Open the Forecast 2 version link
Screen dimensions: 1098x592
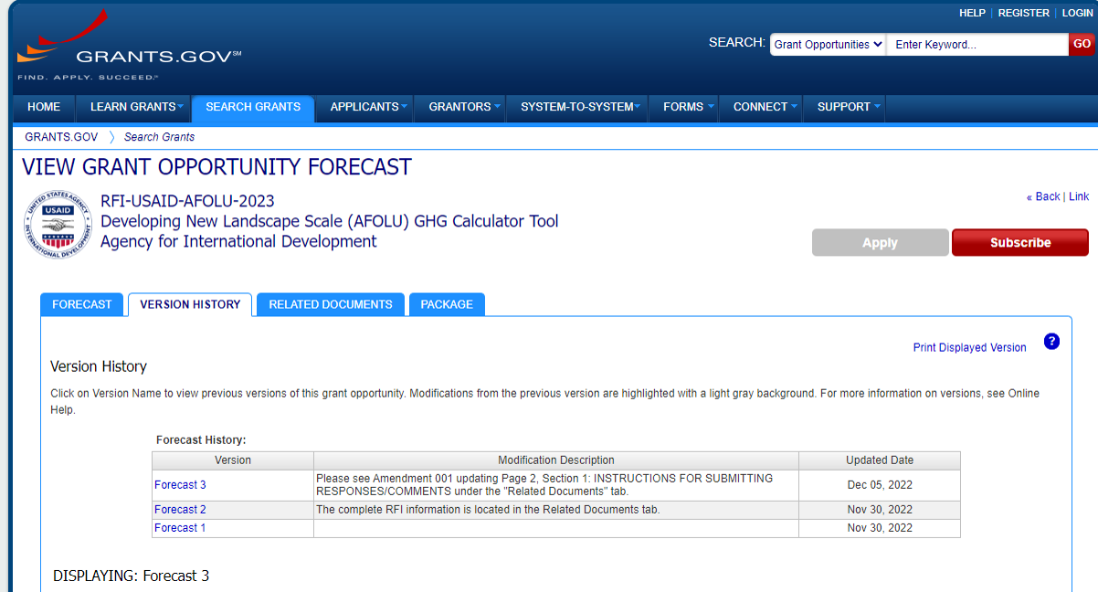coord(180,510)
